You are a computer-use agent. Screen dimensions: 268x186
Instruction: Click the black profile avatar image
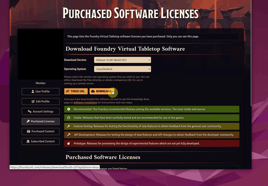coord(41,54)
